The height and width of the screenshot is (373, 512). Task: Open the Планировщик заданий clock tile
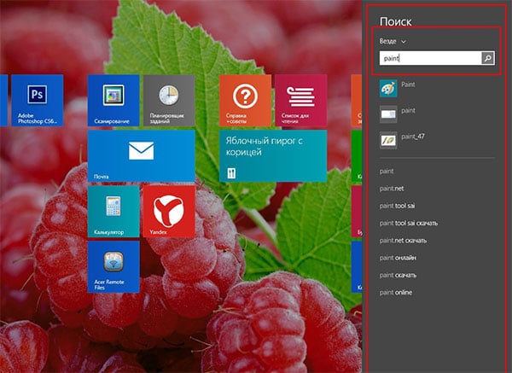click(169, 100)
